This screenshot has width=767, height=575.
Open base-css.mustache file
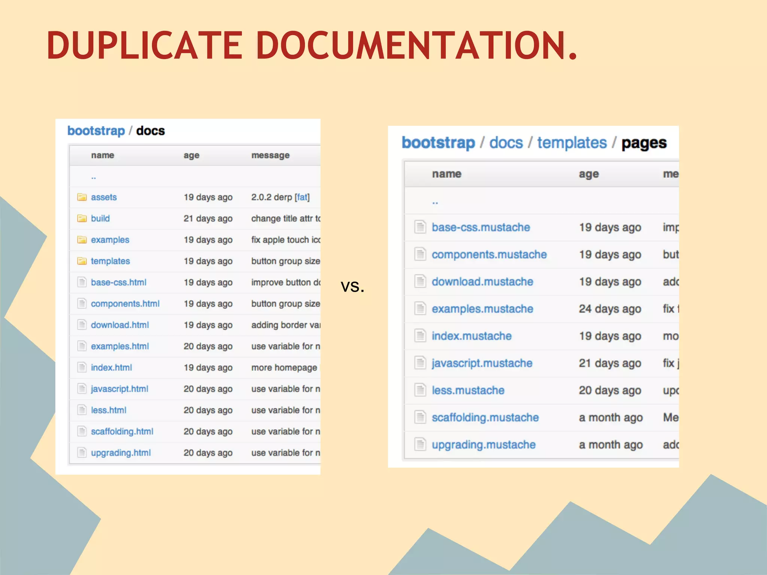[x=481, y=227]
